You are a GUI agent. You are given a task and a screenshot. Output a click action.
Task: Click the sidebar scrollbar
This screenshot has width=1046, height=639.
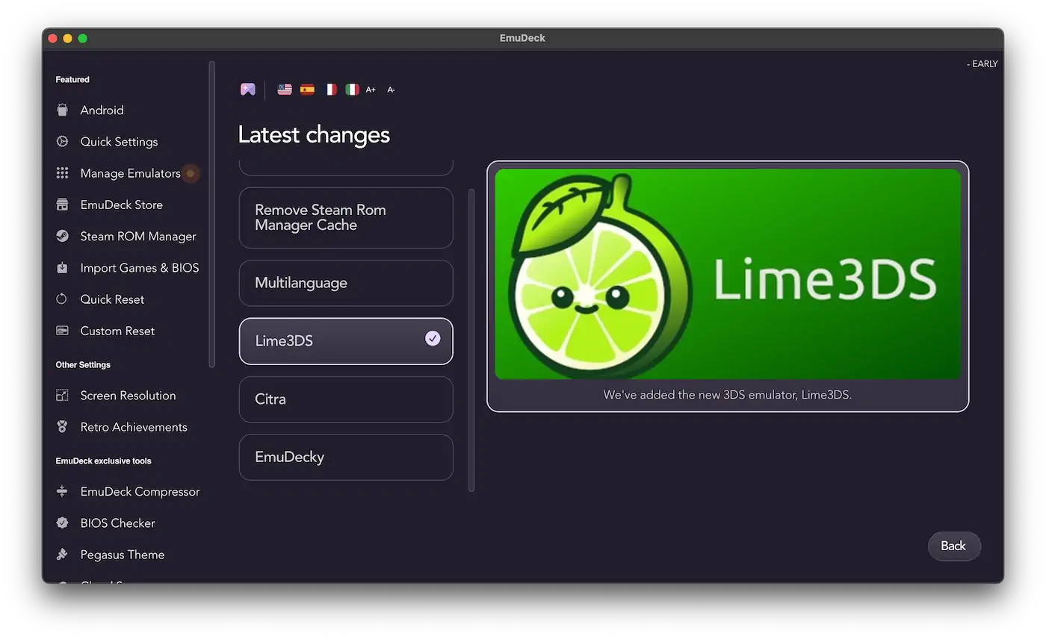tap(212, 214)
